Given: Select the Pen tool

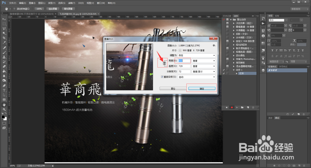Looking at the screenshot, I should coord(4,86).
